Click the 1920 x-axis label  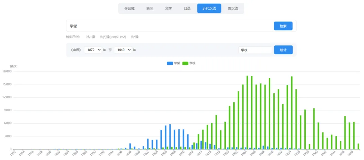pos(226,154)
